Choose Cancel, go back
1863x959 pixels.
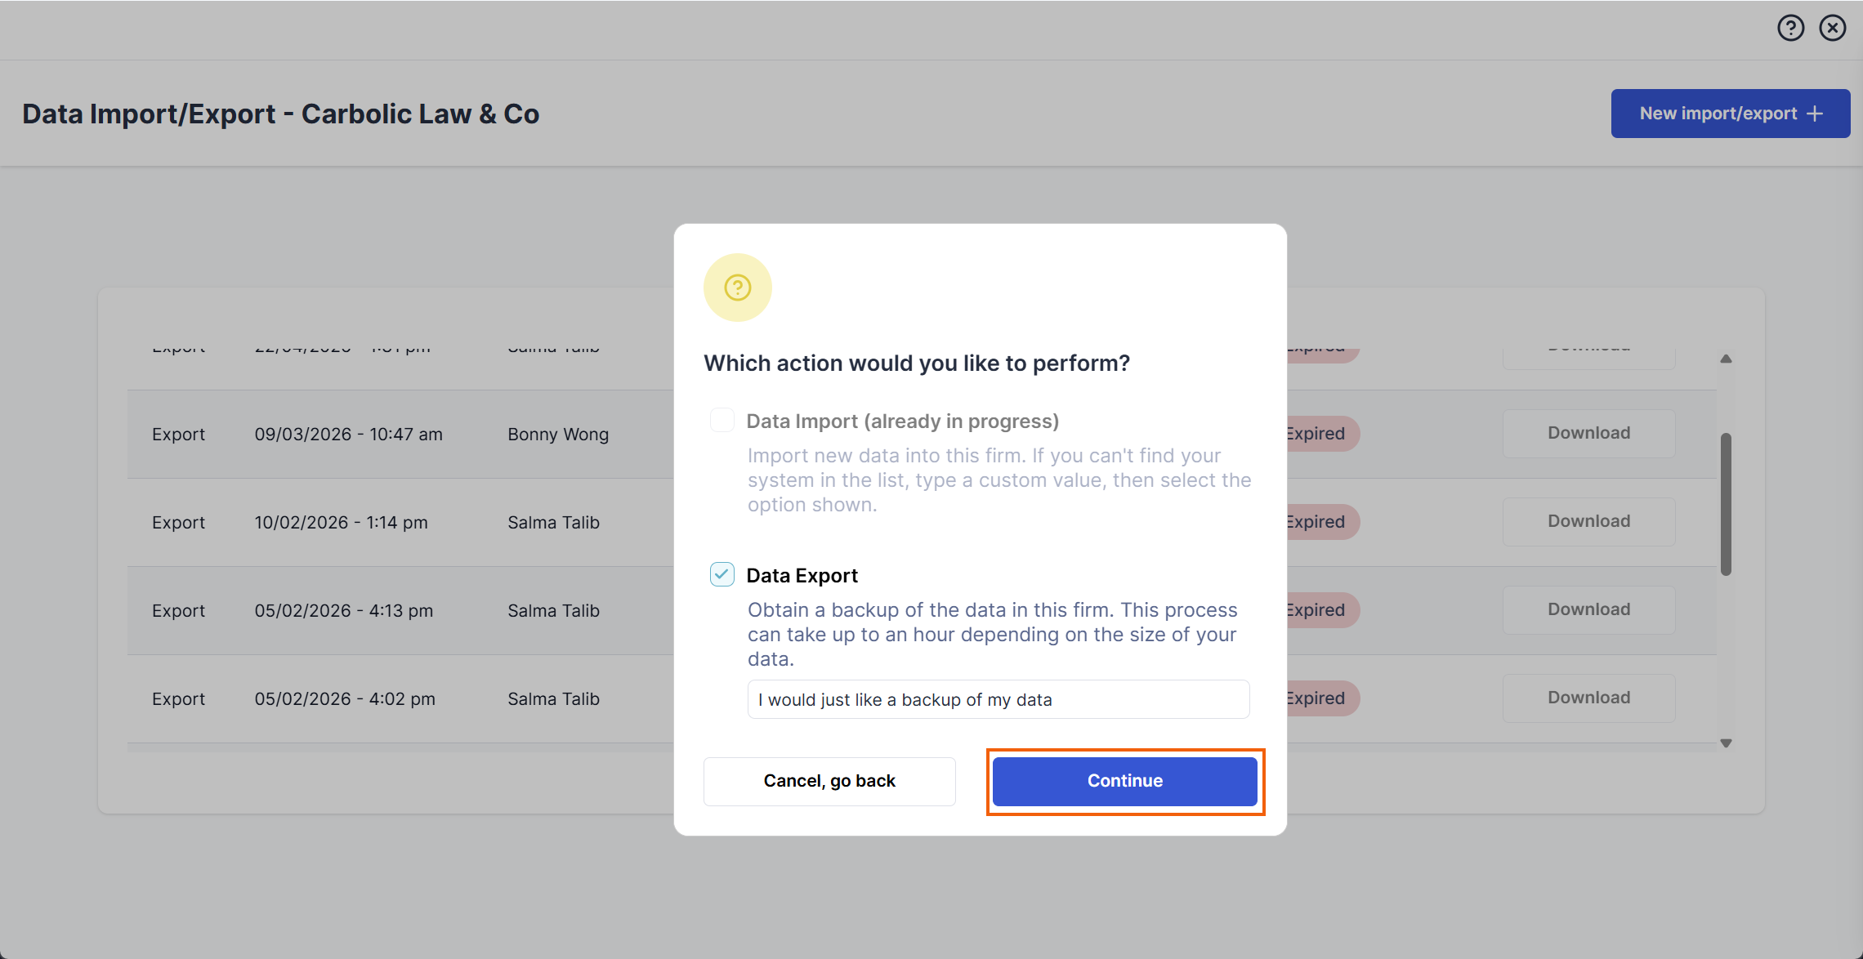pyautogui.click(x=829, y=781)
